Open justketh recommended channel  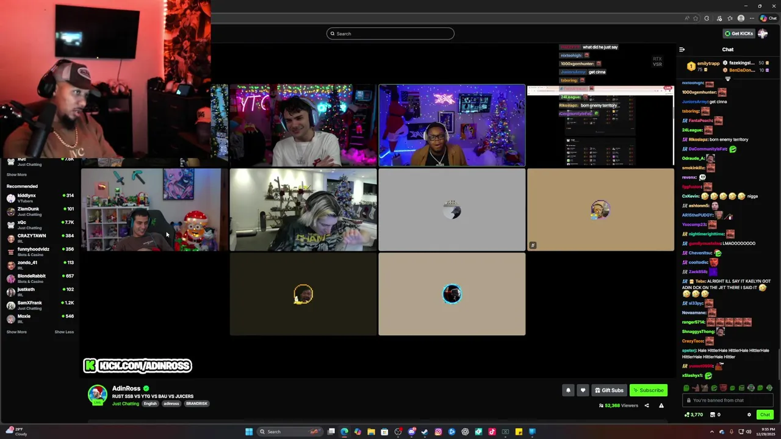[x=40, y=291]
